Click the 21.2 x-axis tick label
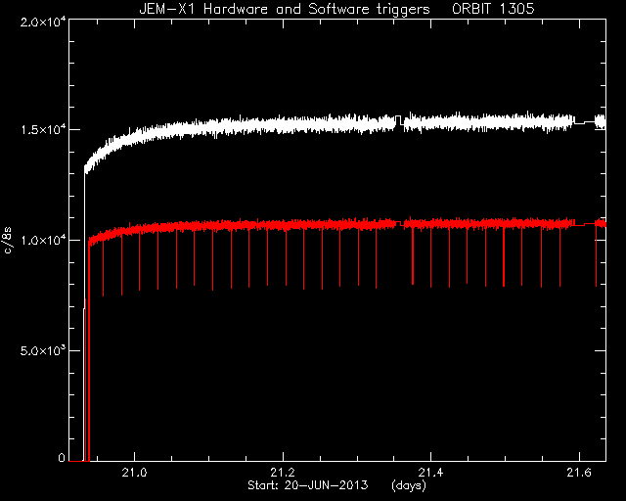The width and height of the screenshot is (626, 501). 283,473
